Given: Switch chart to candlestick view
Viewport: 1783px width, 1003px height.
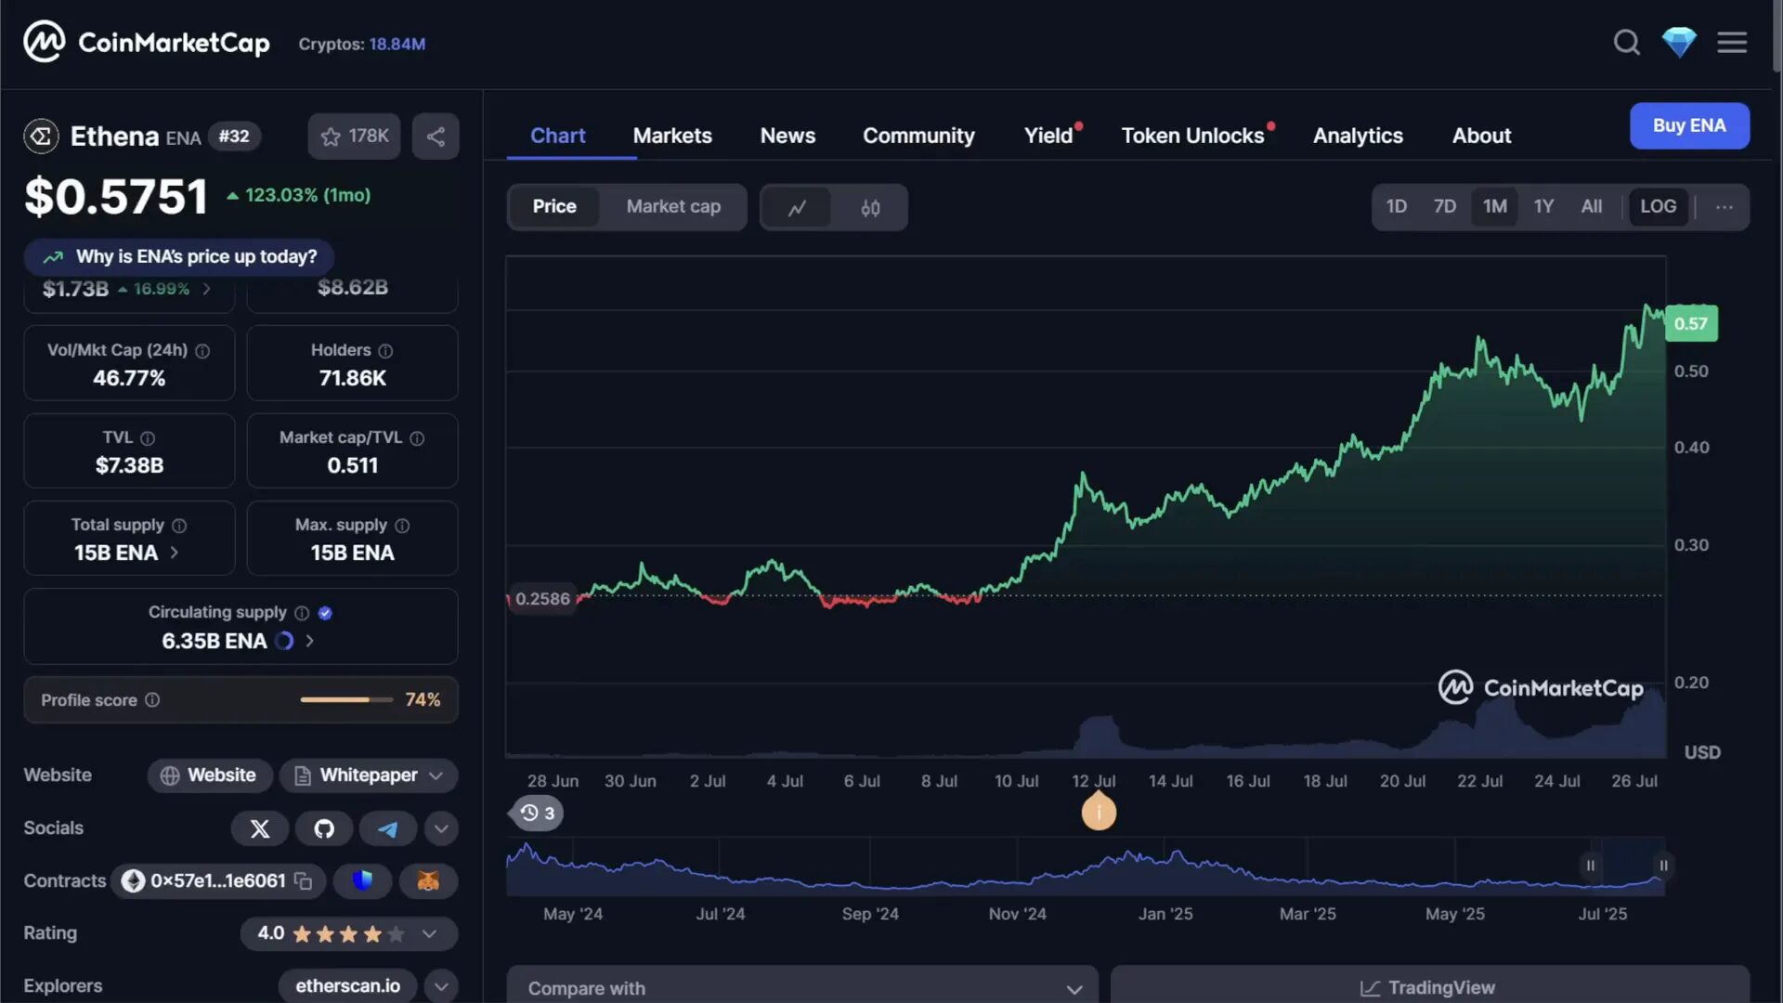Looking at the screenshot, I should pos(869,207).
